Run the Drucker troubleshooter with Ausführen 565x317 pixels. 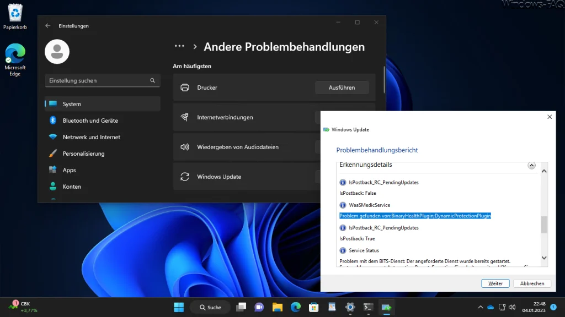point(342,88)
